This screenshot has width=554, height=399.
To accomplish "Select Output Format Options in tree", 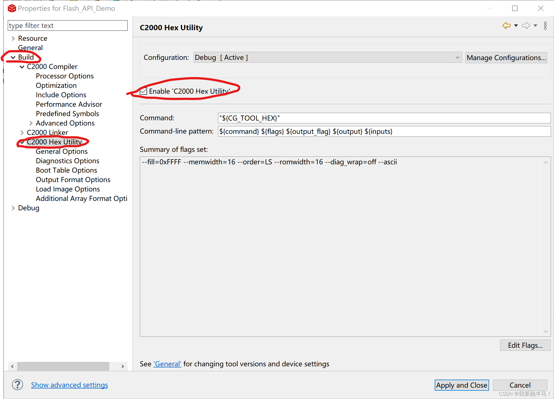I will coord(73,180).
